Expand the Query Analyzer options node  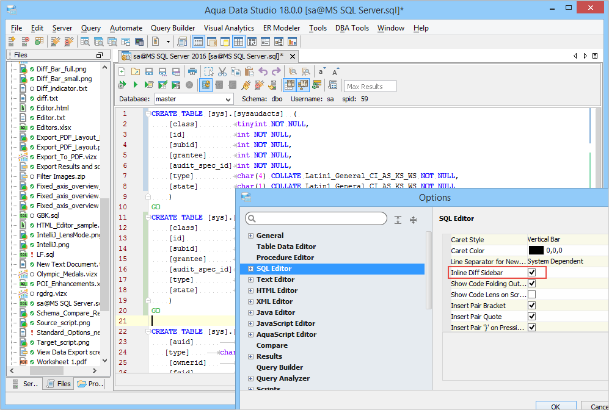[x=250, y=378]
